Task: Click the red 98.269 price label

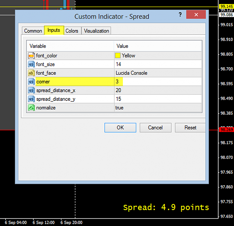Action: click(227, 130)
